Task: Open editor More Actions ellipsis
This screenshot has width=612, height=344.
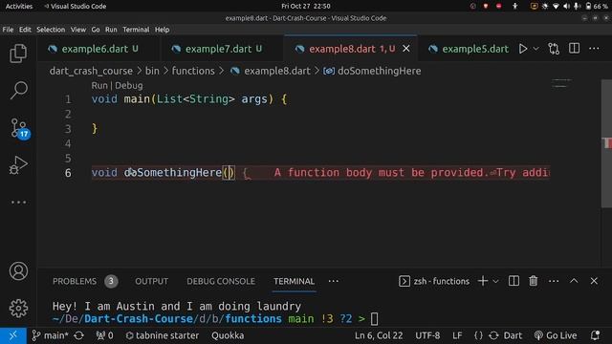Action: pos(594,49)
